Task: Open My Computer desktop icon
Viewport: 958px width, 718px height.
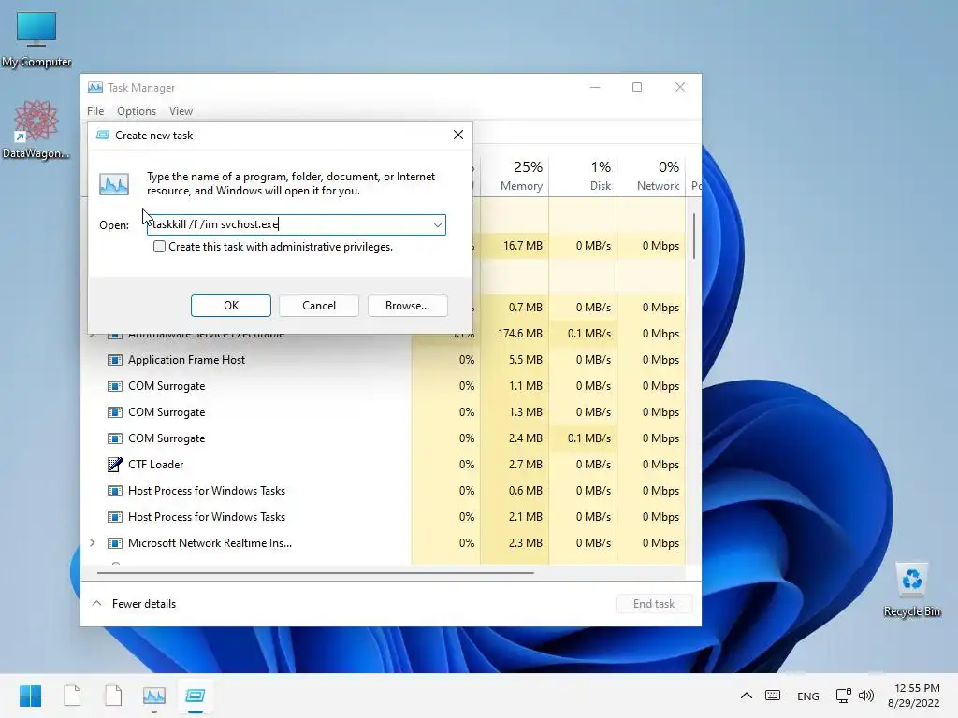Action: click(36, 37)
